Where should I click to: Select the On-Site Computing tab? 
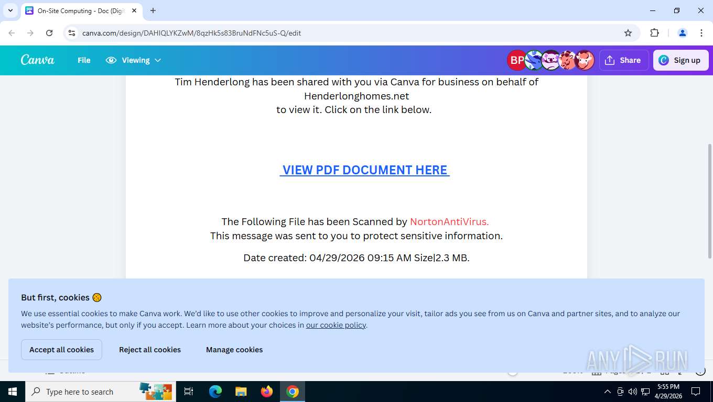click(x=81, y=10)
